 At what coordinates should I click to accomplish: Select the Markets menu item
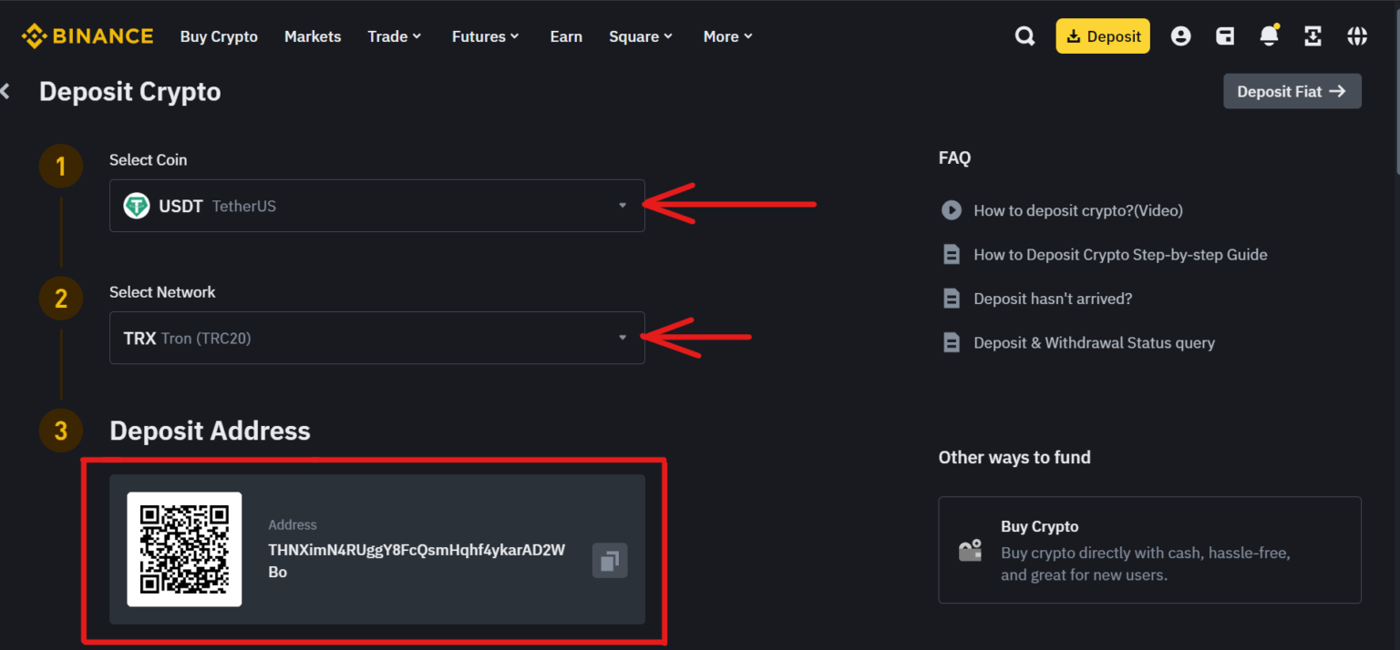(313, 36)
